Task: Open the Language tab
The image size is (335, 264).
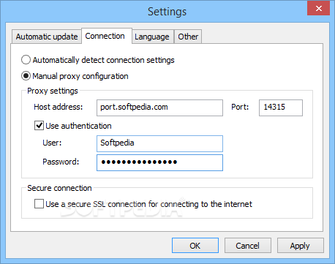Action: 153,37
